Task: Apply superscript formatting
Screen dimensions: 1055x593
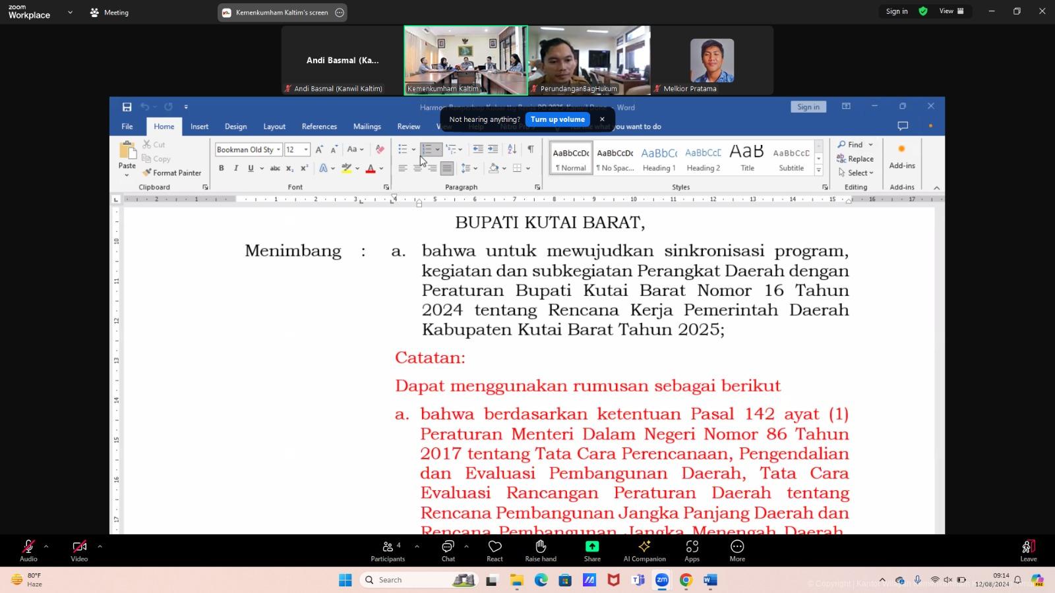Action: click(x=305, y=169)
